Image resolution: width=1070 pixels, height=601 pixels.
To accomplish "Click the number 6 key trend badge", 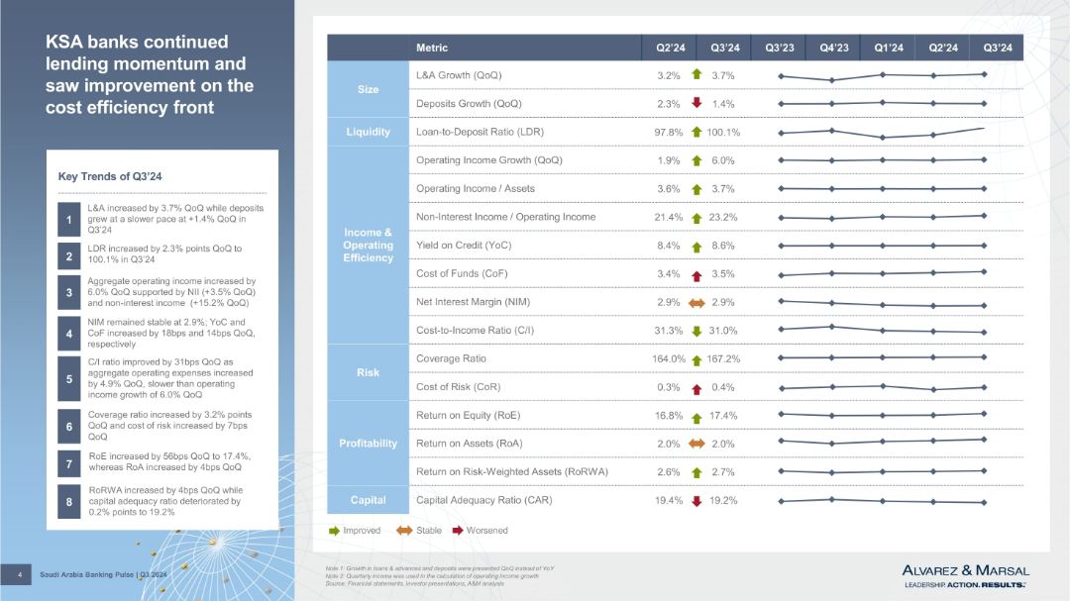I will 69,427.
